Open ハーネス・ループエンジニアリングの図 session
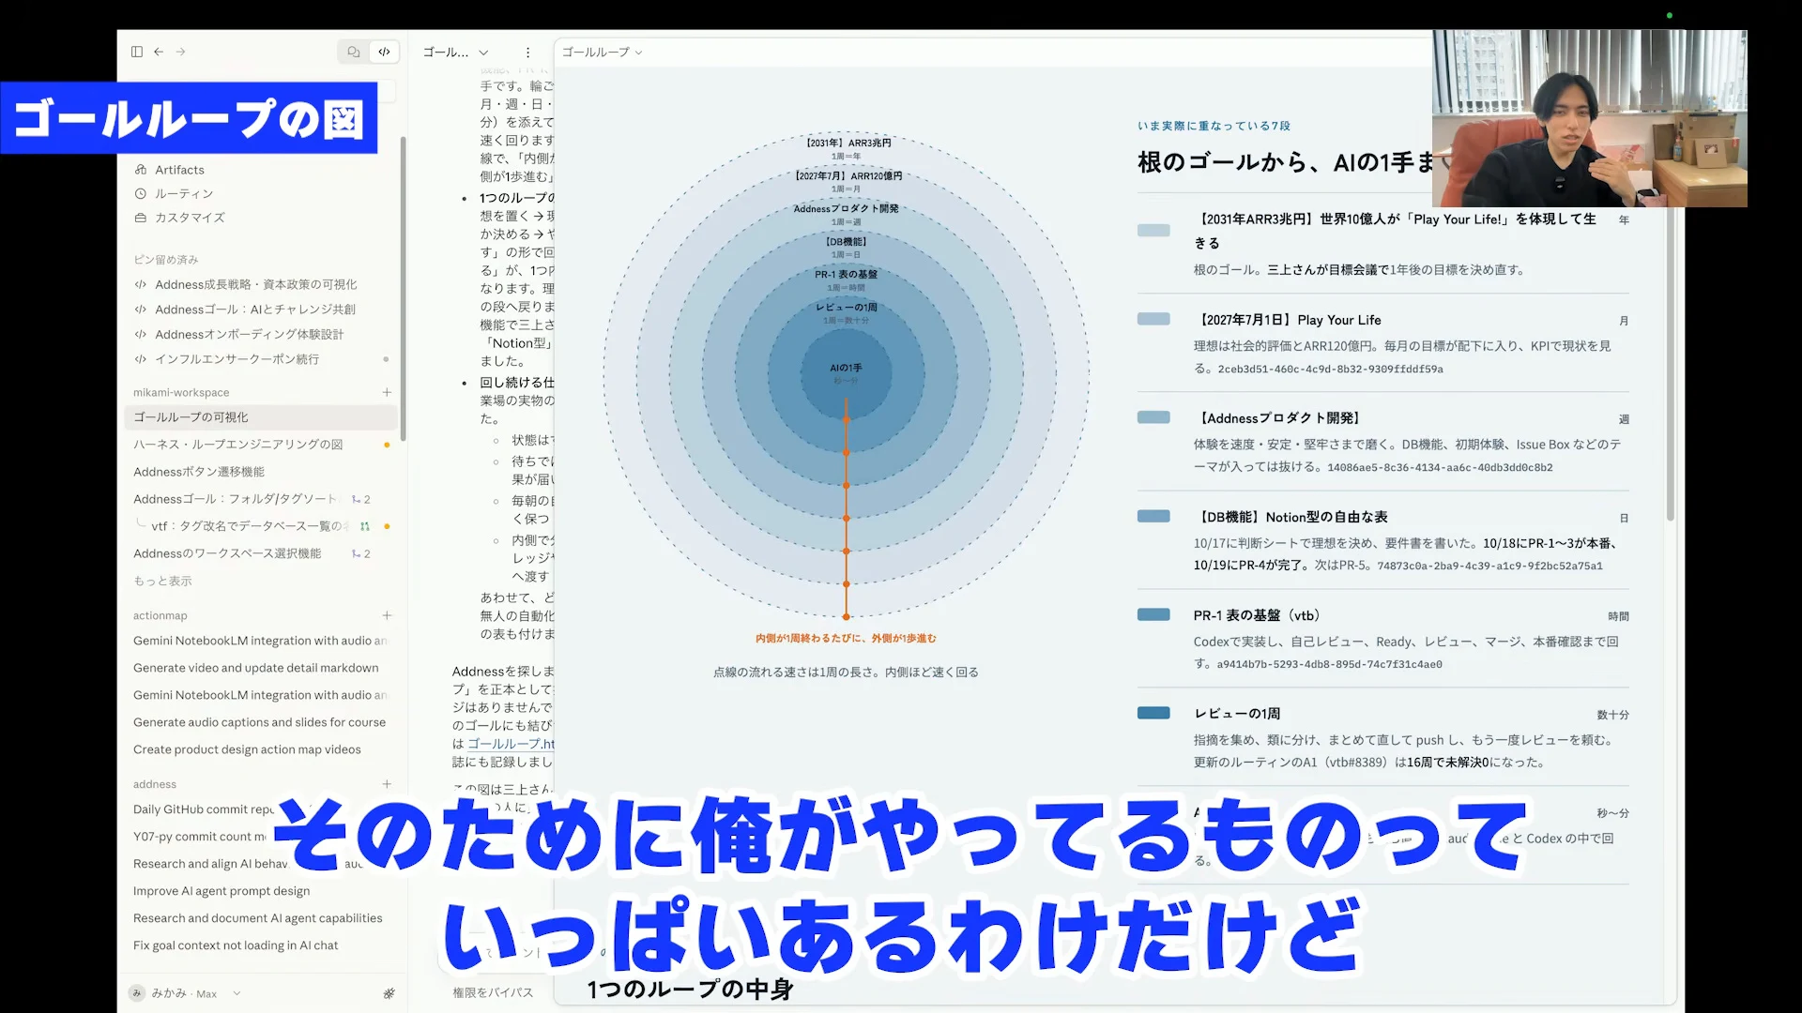The width and height of the screenshot is (1802, 1013). click(x=237, y=445)
